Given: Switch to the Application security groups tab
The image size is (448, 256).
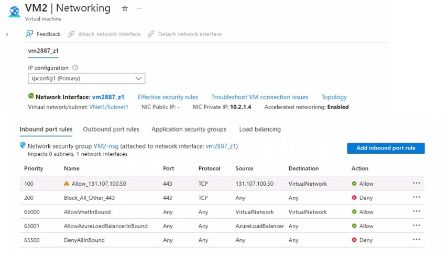Looking at the screenshot, I should click(189, 129).
